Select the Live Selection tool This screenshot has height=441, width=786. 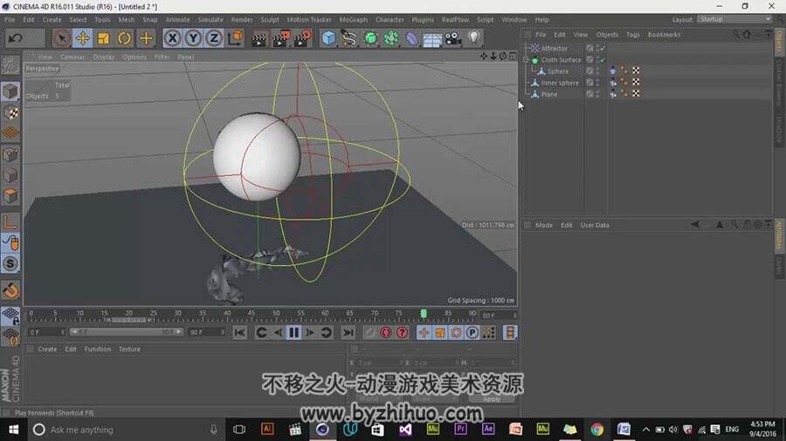point(61,38)
